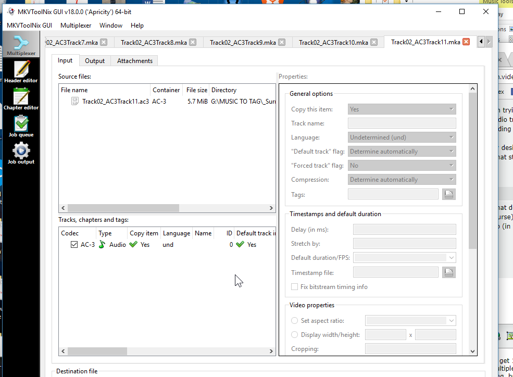Click the Tags input field
This screenshot has width=513, height=377.
click(393, 194)
